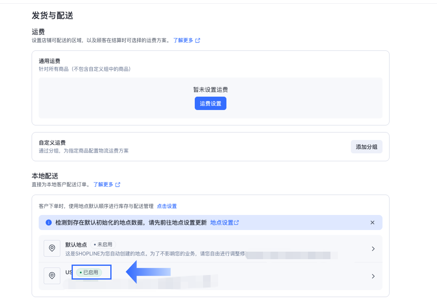437x305 pixels.
Task: Click external link icon beside 运费 了解更多
Action: pyautogui.click(x=198, y=40)
